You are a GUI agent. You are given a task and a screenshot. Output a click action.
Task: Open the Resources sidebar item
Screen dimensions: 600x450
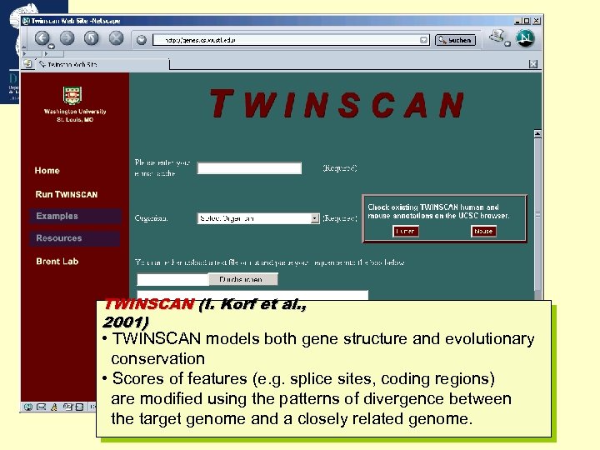click(x=75, y=238)
